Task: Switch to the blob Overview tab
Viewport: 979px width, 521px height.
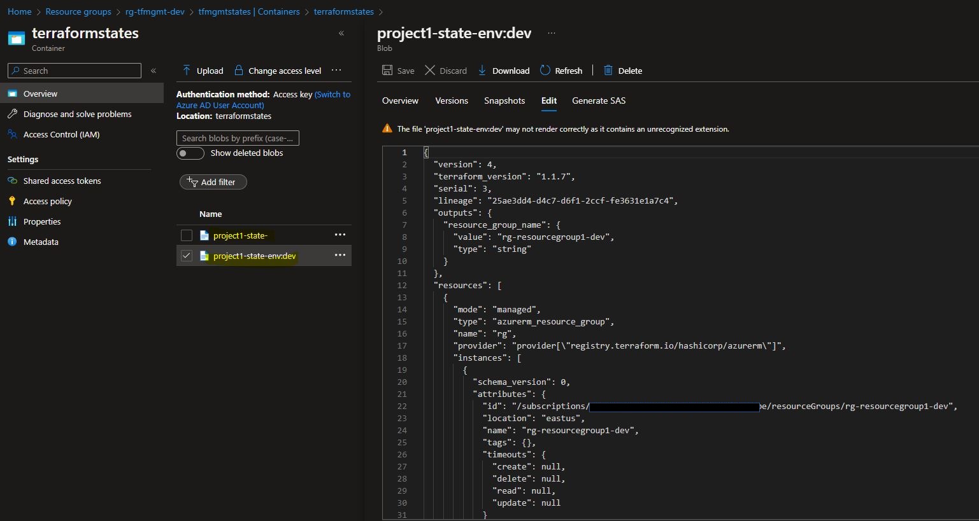Action: point(400,101)
